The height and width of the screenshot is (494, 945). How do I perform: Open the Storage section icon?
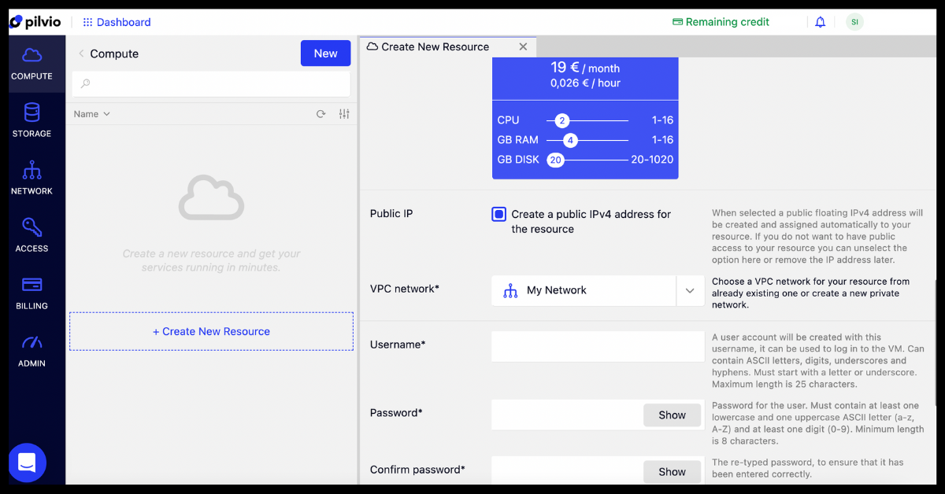click(x=31, y=113)
